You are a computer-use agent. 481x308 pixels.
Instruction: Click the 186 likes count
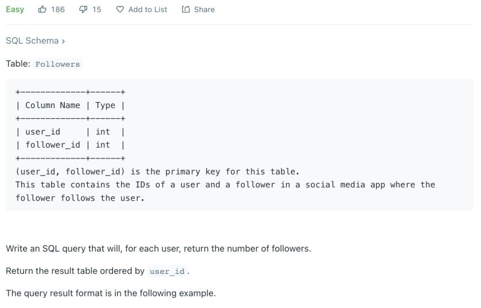(x=58, y=10)
